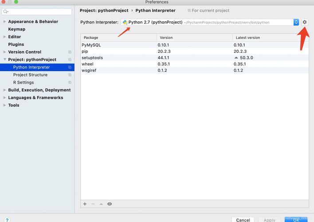314x222 pixels.
Task: Expand the Version Control section
Action: (x=4, y=52)
